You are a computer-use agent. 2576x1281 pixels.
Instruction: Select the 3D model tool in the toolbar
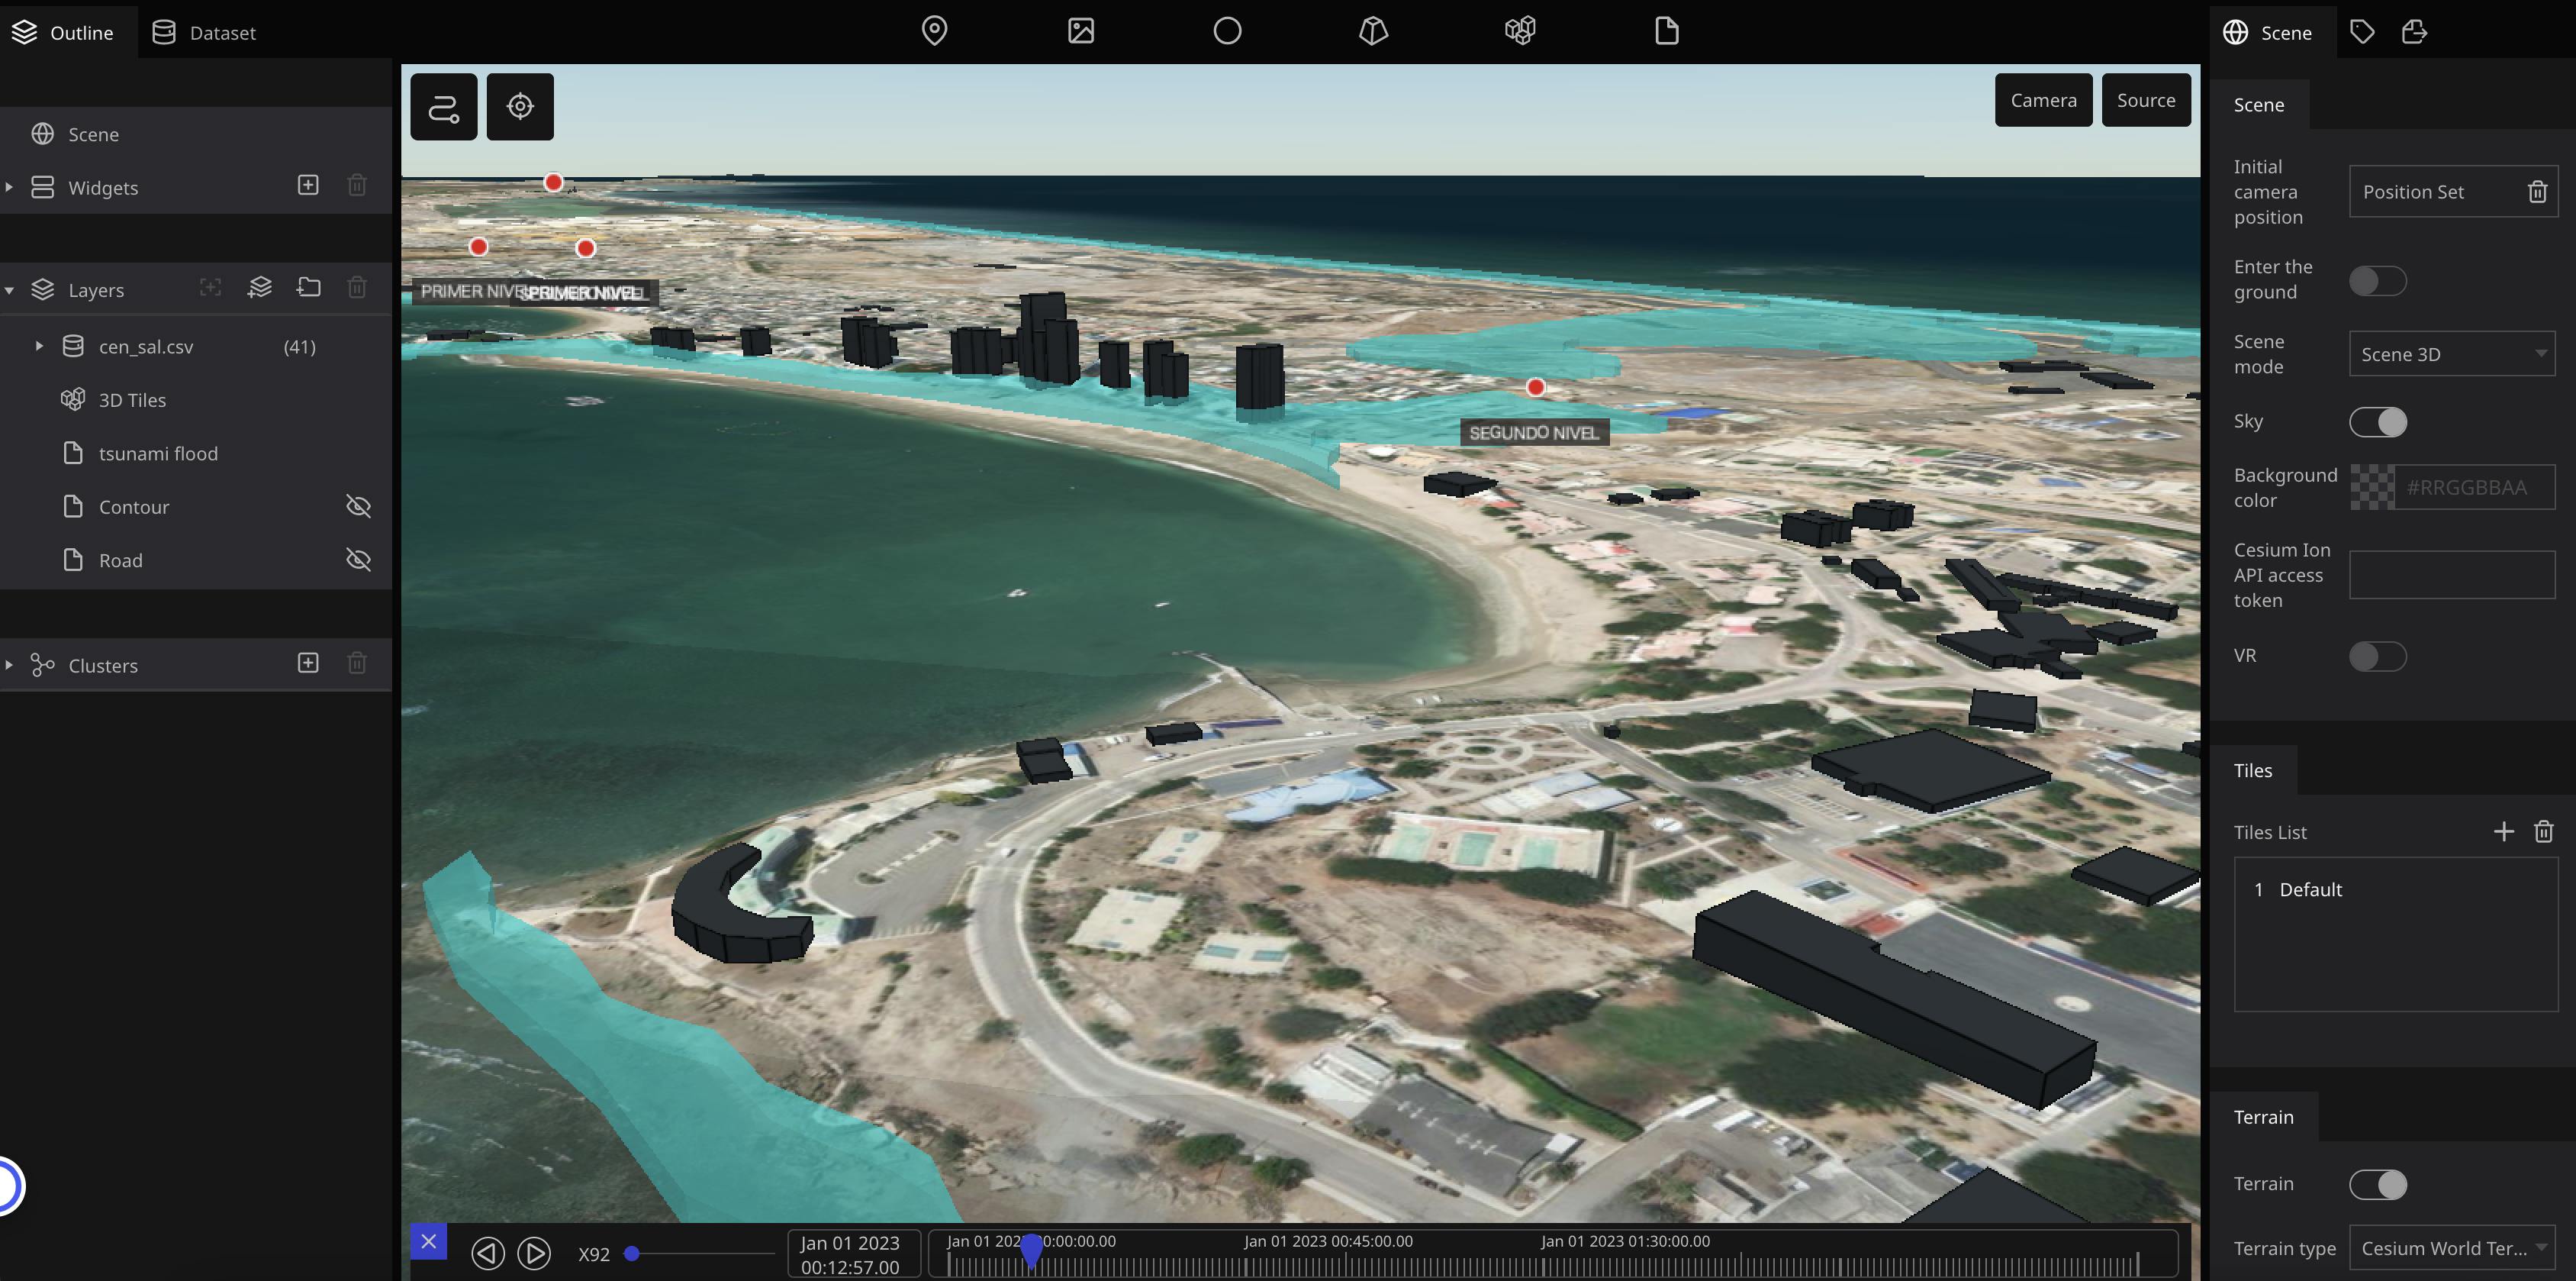pos(1372,31)
